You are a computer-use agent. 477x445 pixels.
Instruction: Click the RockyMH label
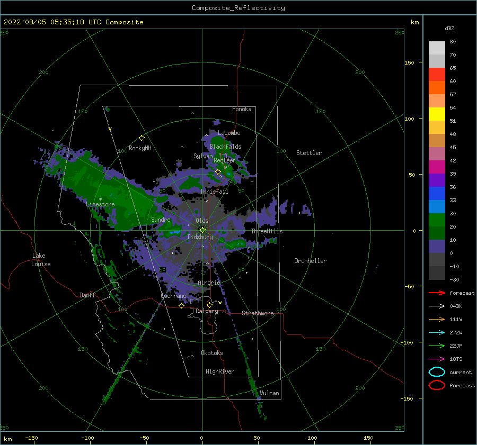139,148
